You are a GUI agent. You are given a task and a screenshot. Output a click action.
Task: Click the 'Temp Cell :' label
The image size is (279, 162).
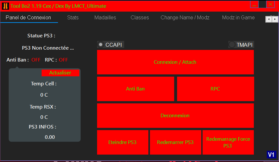pos(44,84)
